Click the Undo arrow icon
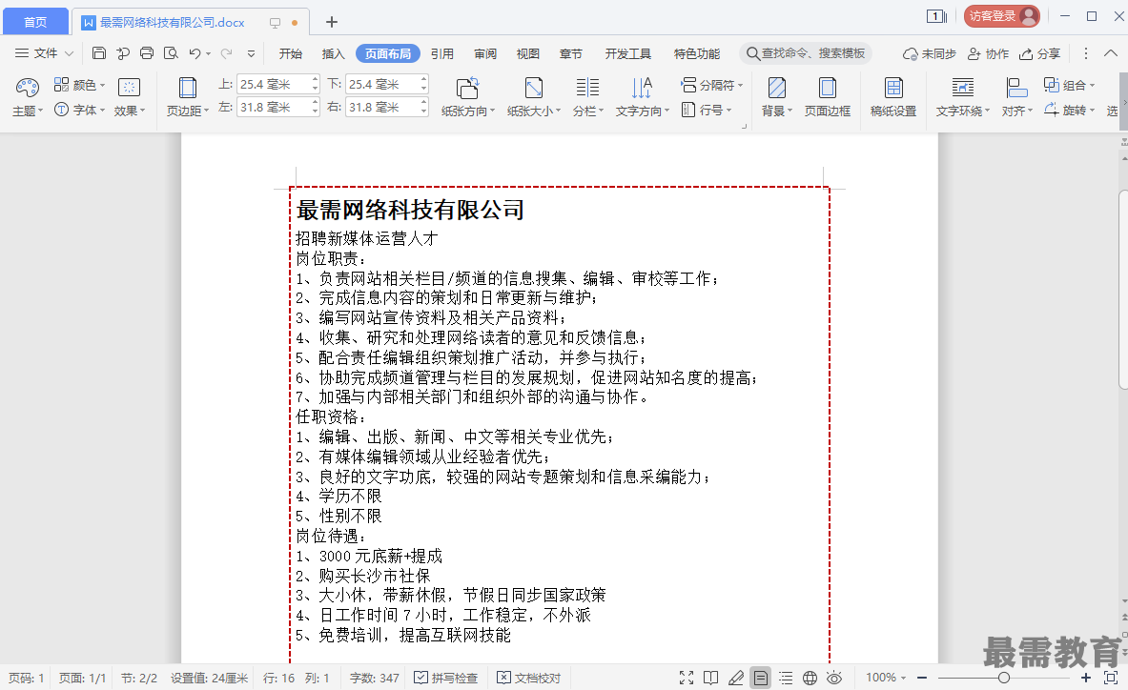Screen dimensions: 1128x690 tap(195, 53)
